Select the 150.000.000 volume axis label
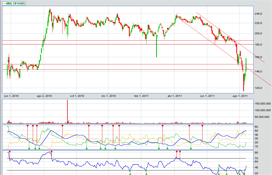The image size is (272, 175). (x=262, y=103)
